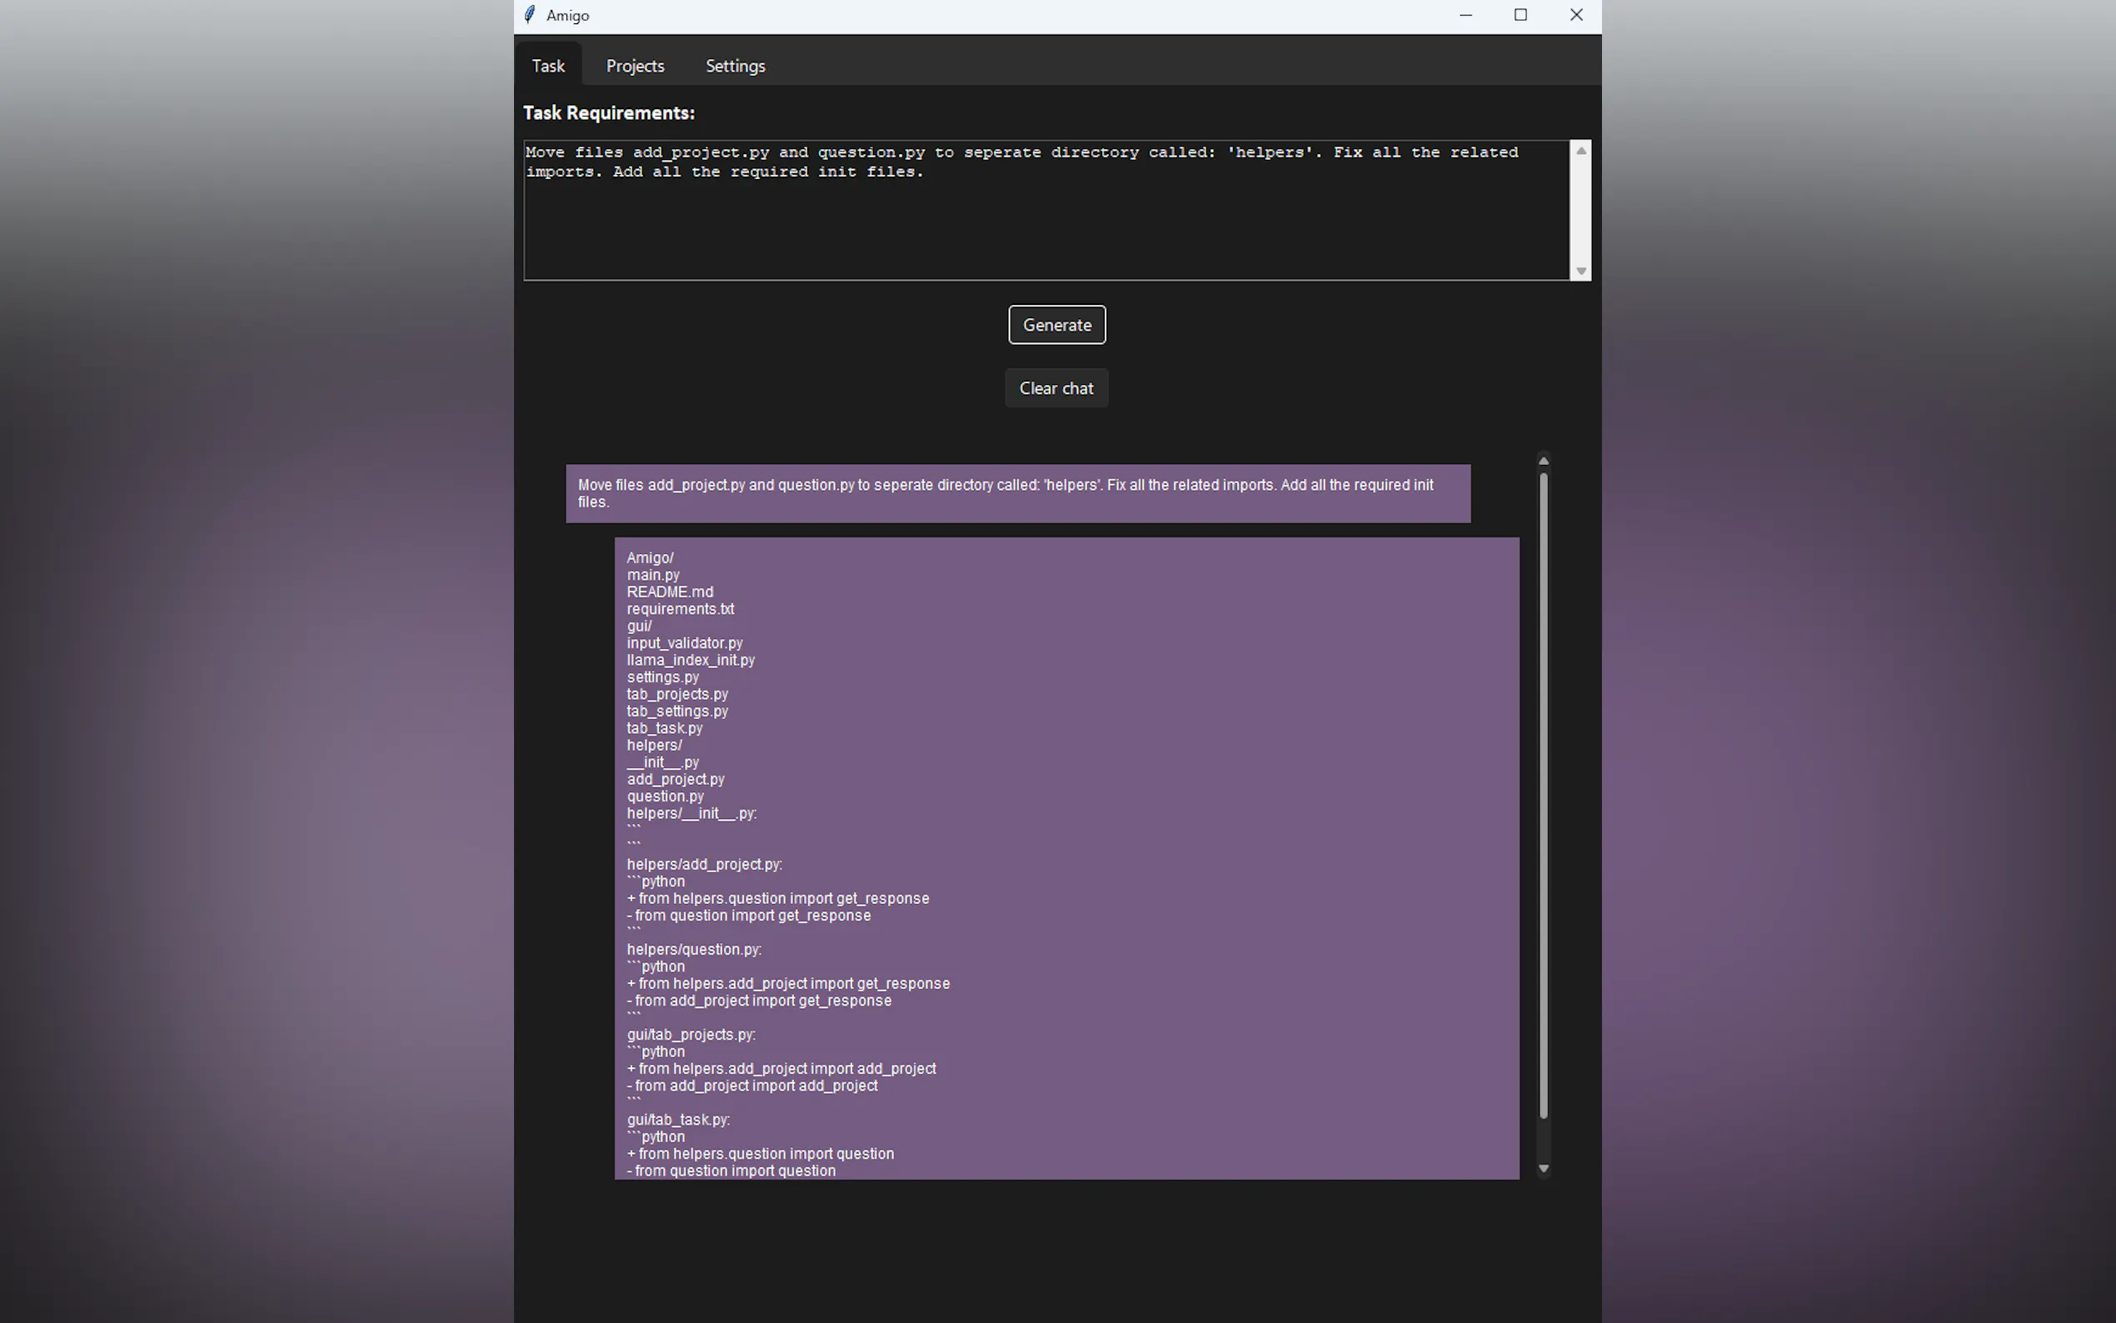
Task: Click '- from add_project import add_project' line
Action: pyautogui.click(x=752, y=1086)
